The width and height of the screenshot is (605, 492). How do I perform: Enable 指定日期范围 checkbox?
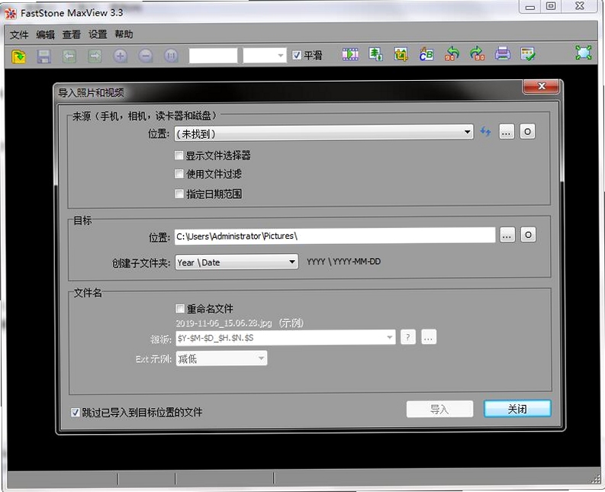click(x=179, y=194)
